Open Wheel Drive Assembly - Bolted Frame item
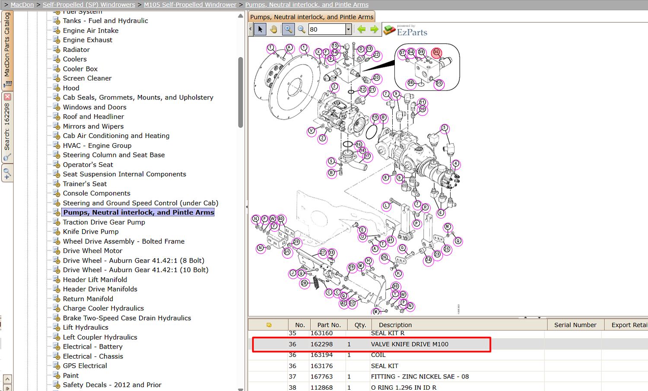The image size is (648, 391). (x=124, y=241)
